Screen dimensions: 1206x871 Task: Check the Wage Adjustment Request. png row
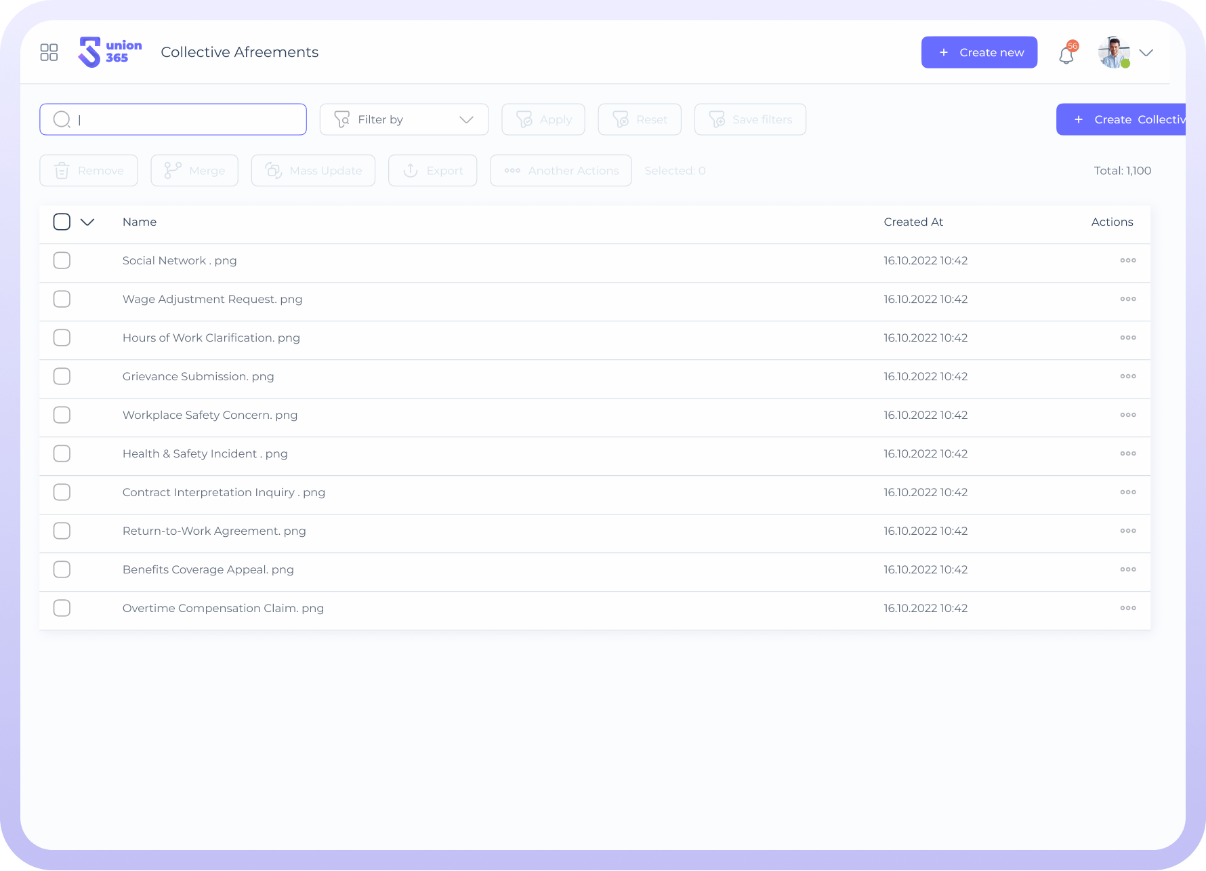[62, 299]
